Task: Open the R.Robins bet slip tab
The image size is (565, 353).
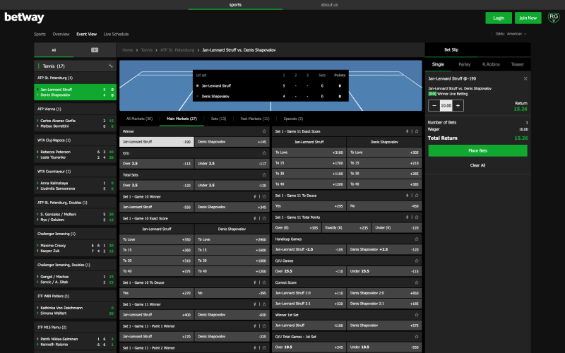Action: tap(491, 64)
